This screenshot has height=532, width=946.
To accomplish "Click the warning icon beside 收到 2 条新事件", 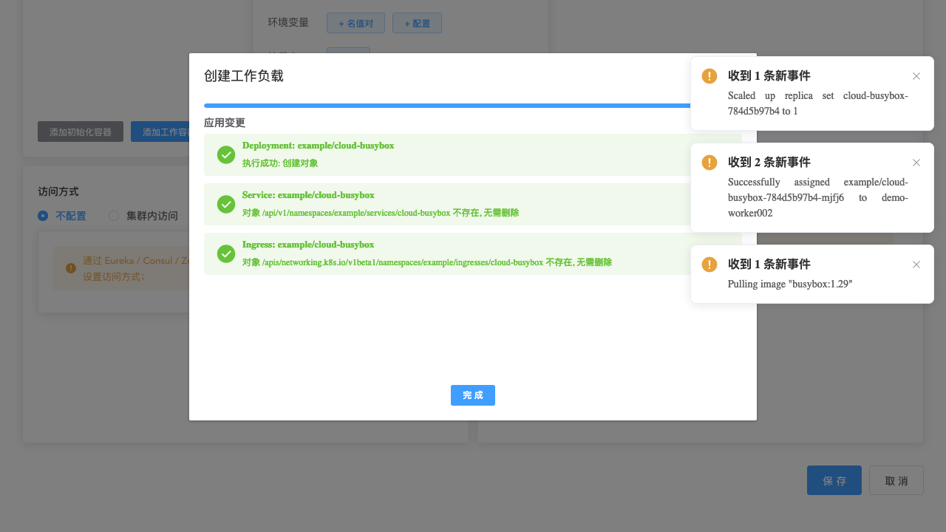I will pyautogui.click(x=709, y=163).
